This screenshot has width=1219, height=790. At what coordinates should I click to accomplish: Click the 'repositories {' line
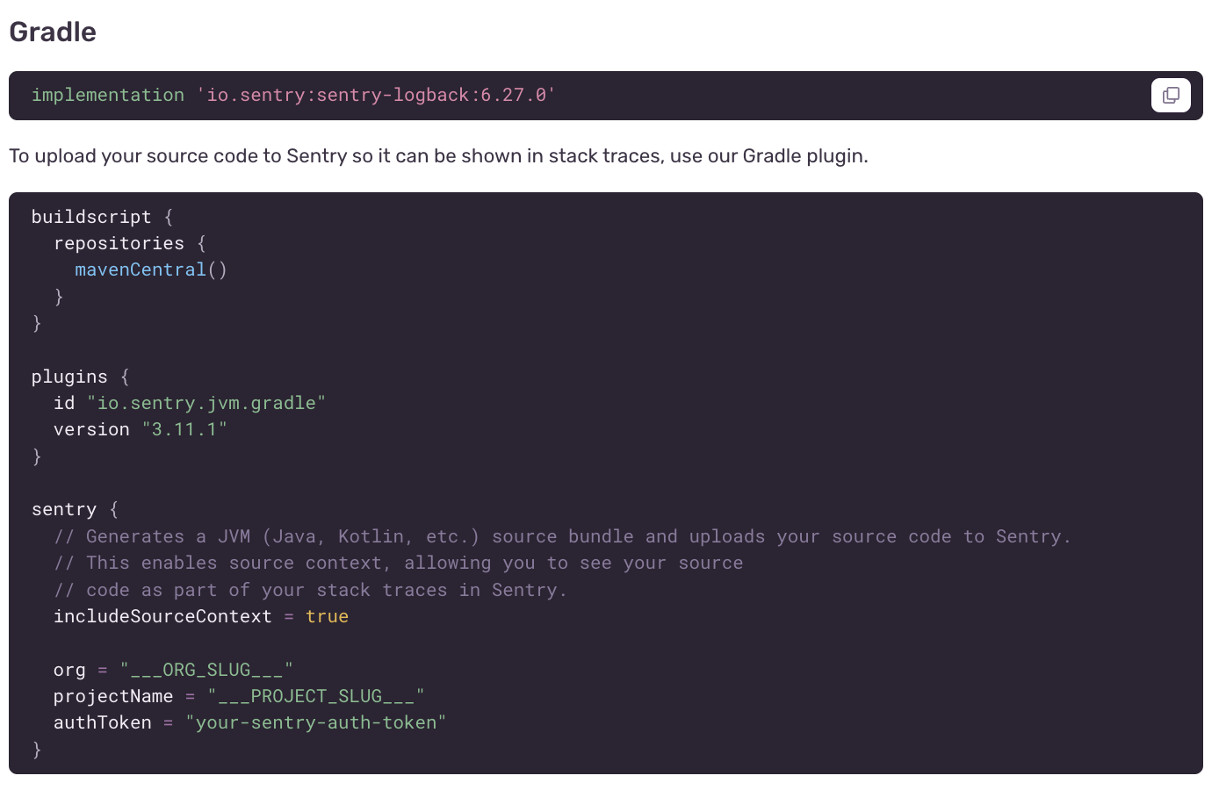[x=130, y=243]
